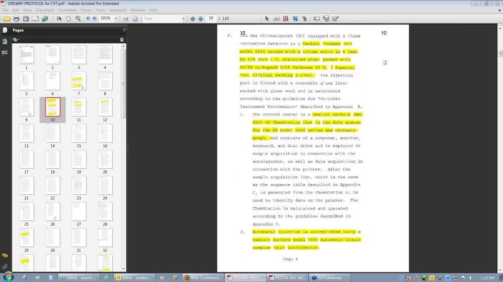The height and width of the screenshot is (282, 503).
Task: Click the Pages panel icon in sidebar
Action: point(5,30)
